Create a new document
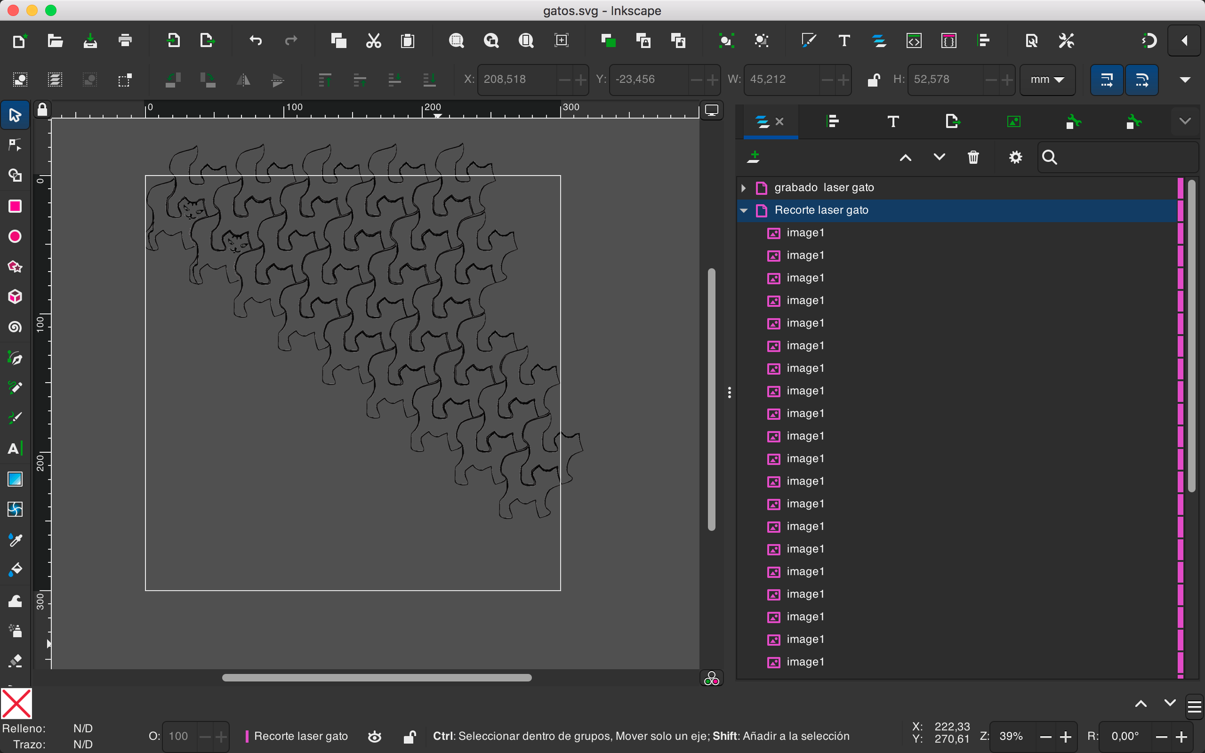Image resolution: width=1205 pixels, height=753 pixels. coord(20,40)
